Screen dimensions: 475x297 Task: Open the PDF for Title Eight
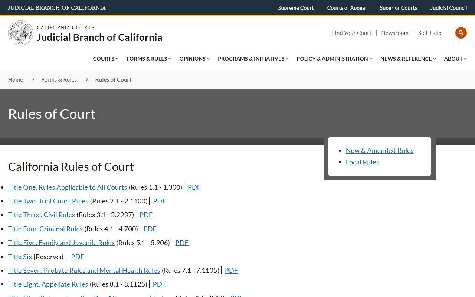(159, 284)
